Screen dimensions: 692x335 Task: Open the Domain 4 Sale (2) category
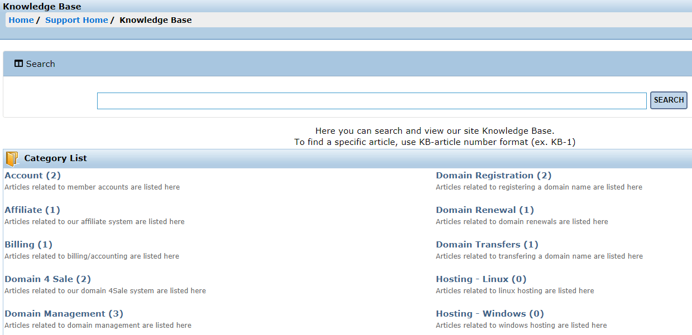point(47,279)
